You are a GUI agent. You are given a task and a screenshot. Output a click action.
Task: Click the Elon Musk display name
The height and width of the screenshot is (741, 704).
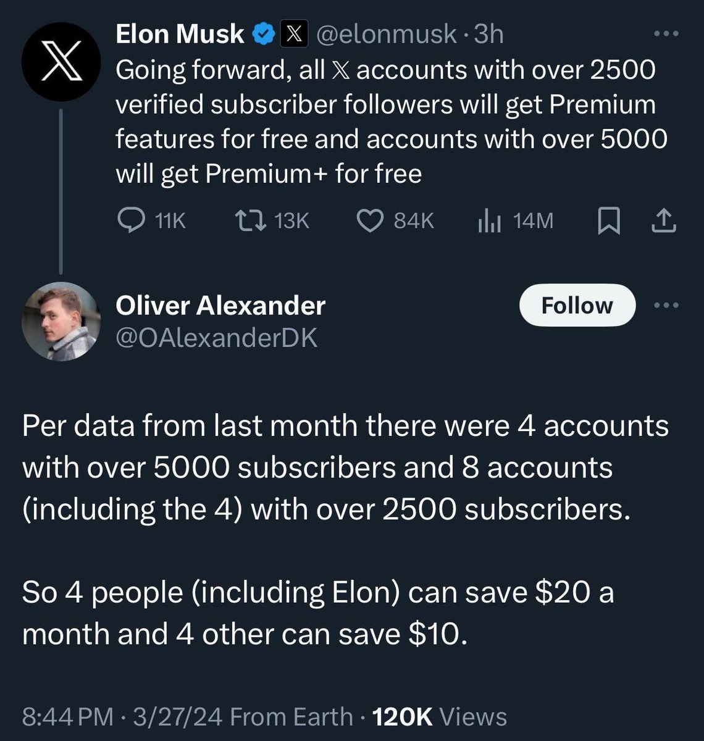coord(180,35)
